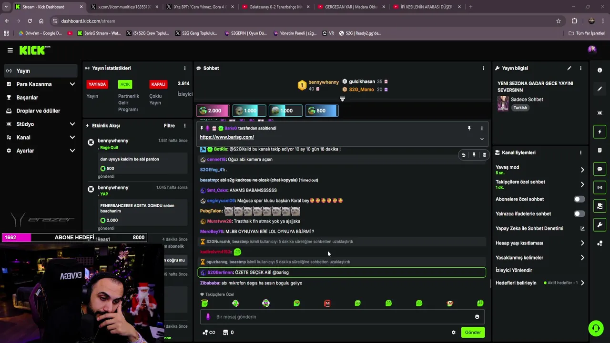Open Yavaş mod options arrow
Image resolution: width=610 pixels, height=343 pixels.
point(582,170)
